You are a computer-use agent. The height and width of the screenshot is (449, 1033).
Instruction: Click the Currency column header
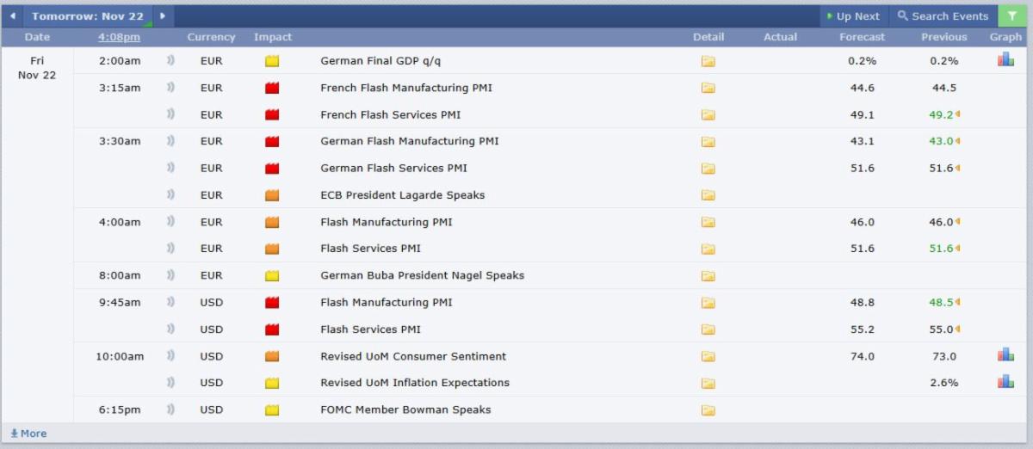211,37
